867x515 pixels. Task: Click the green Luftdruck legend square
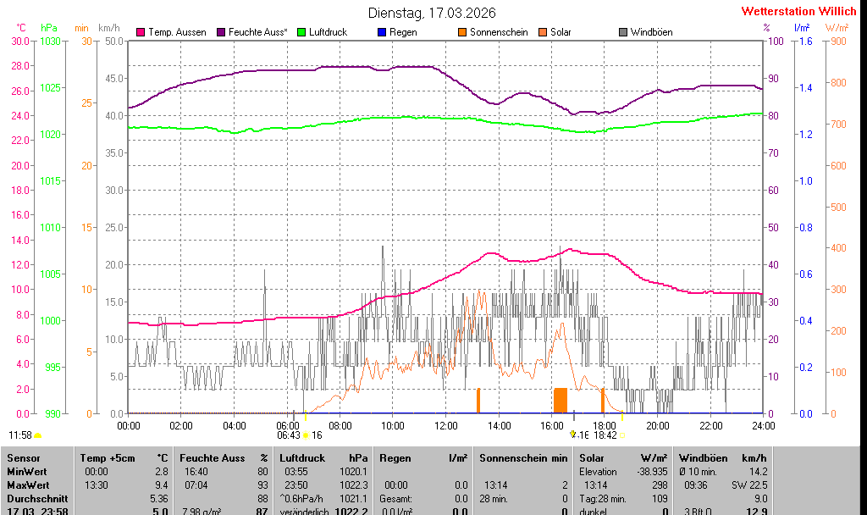tap(301, 32)
